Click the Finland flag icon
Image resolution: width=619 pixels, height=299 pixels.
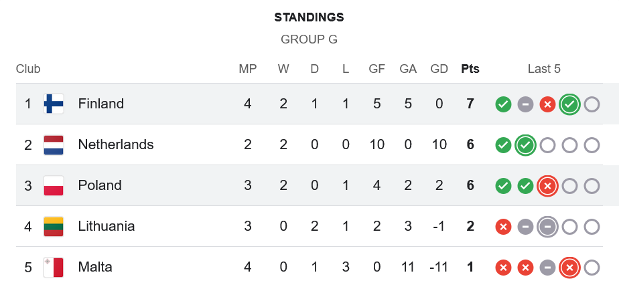coord(54,104)
